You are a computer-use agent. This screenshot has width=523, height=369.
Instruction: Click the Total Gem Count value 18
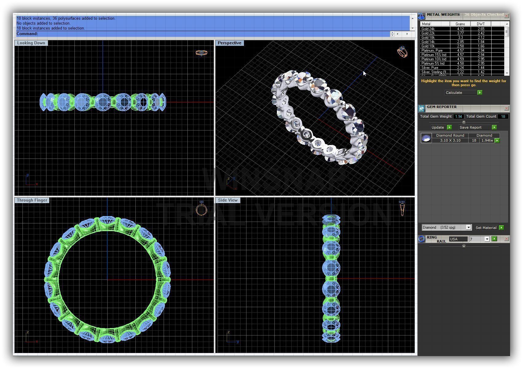click(503, 117)
